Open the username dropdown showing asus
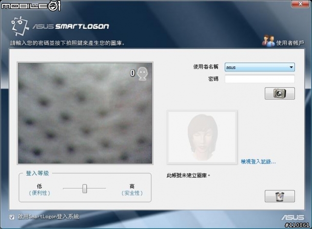The height and width of the screenshot is (229, 312). click(260, 67)
